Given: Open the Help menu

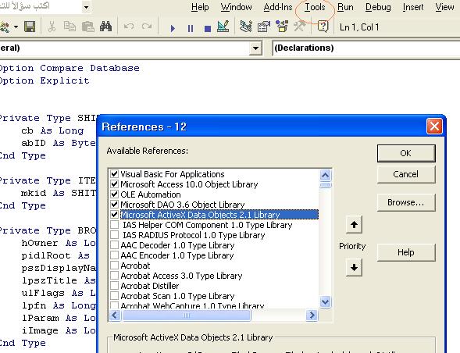Looking at the screenshot, I should pyautogui.click(x=200, y=7).
